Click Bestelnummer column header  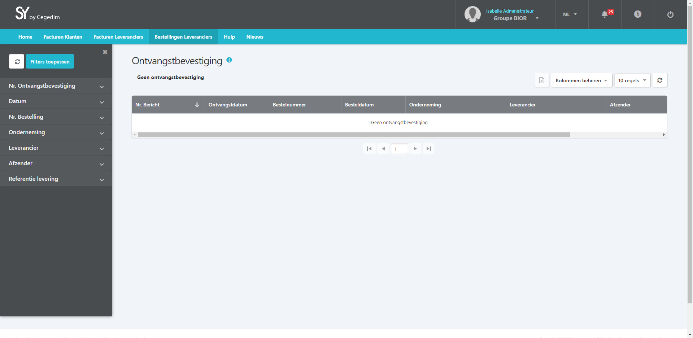tap(305, 105)
